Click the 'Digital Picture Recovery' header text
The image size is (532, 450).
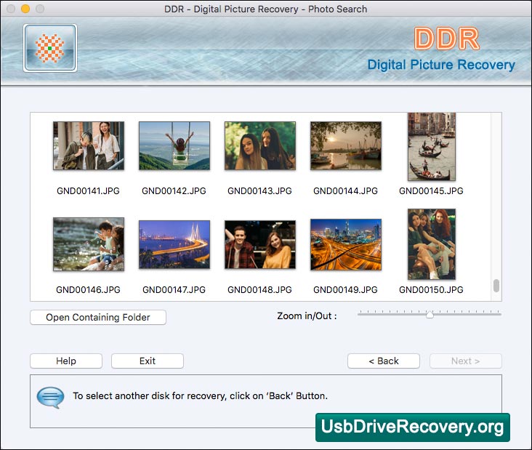tap(441, 65)
